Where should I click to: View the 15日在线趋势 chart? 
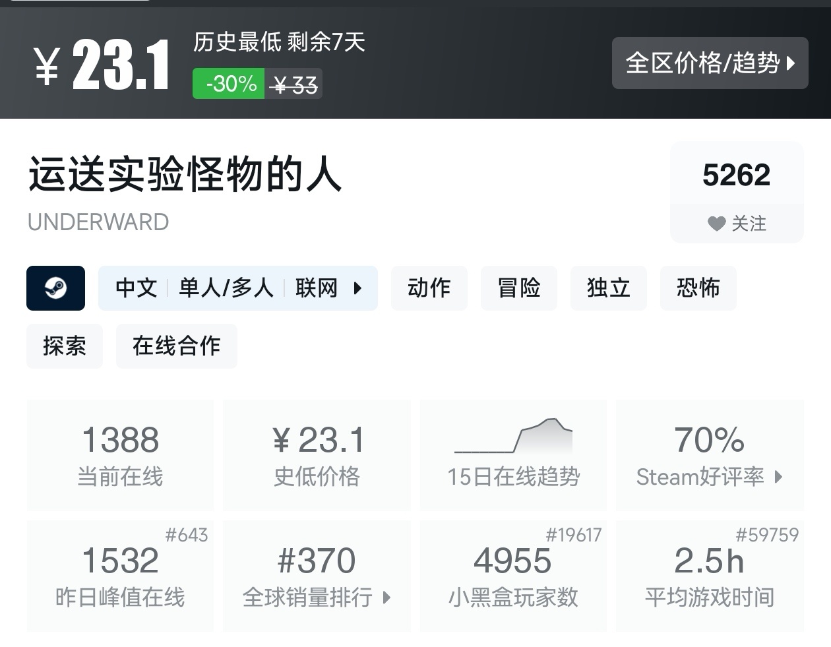(514, 455)
